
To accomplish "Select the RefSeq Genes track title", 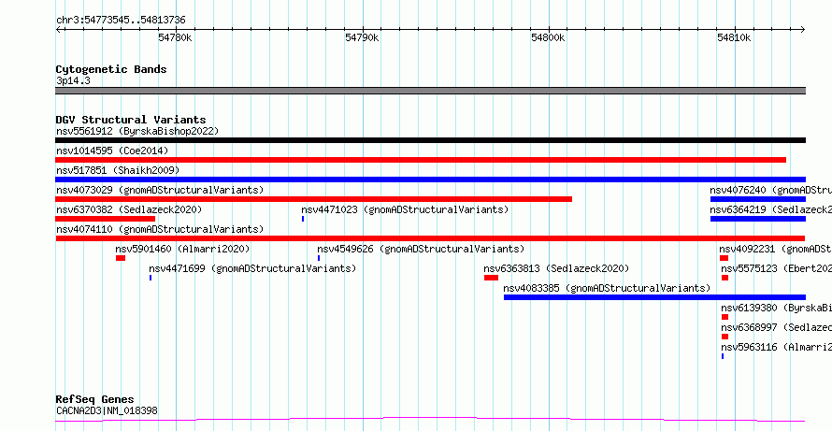I will 95,399.
